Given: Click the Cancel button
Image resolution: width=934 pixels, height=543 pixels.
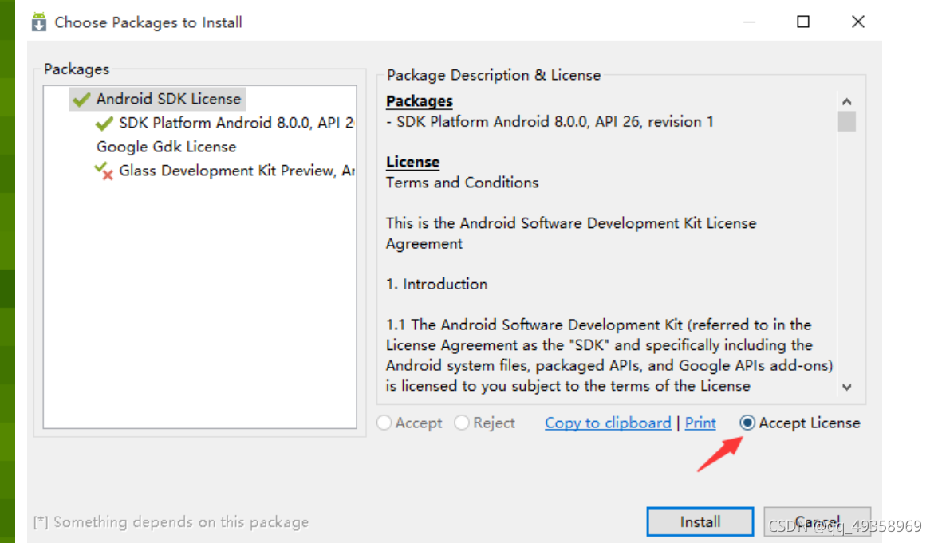Looking at the screenshot, I should [x=817, y=521].
